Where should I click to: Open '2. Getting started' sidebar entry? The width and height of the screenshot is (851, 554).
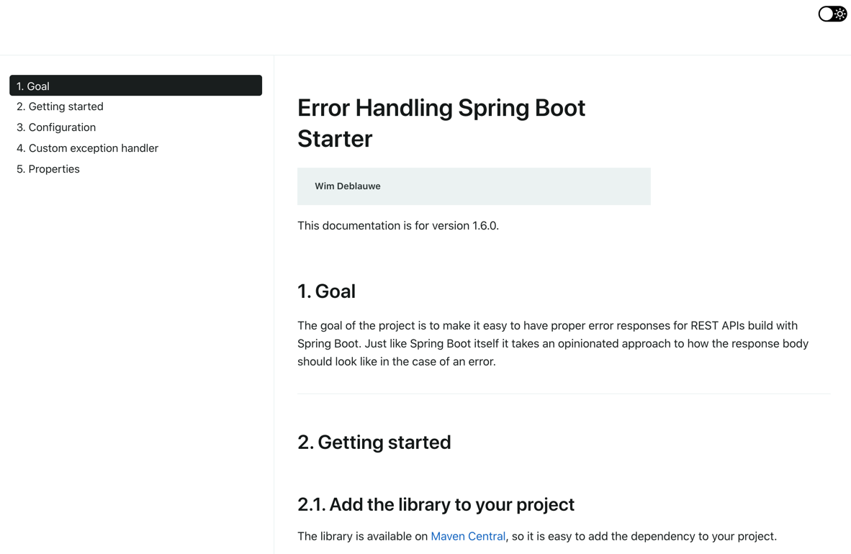pos(60,107)
